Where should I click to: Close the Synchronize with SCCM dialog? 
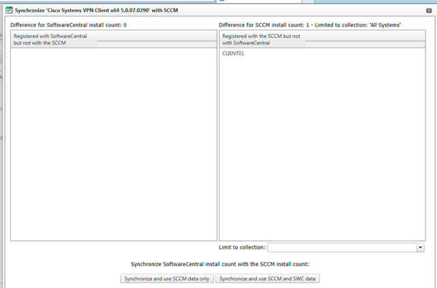pos(429,11)
